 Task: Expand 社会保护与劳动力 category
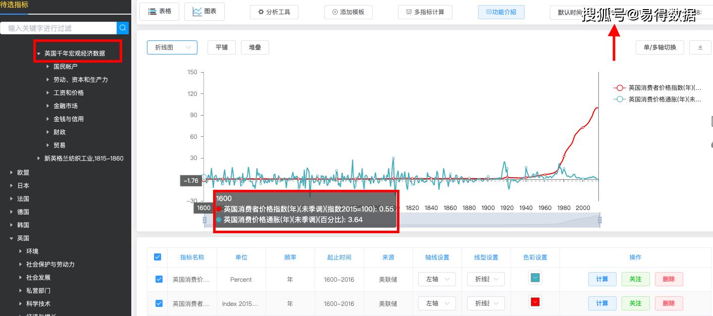pos(20,264)
